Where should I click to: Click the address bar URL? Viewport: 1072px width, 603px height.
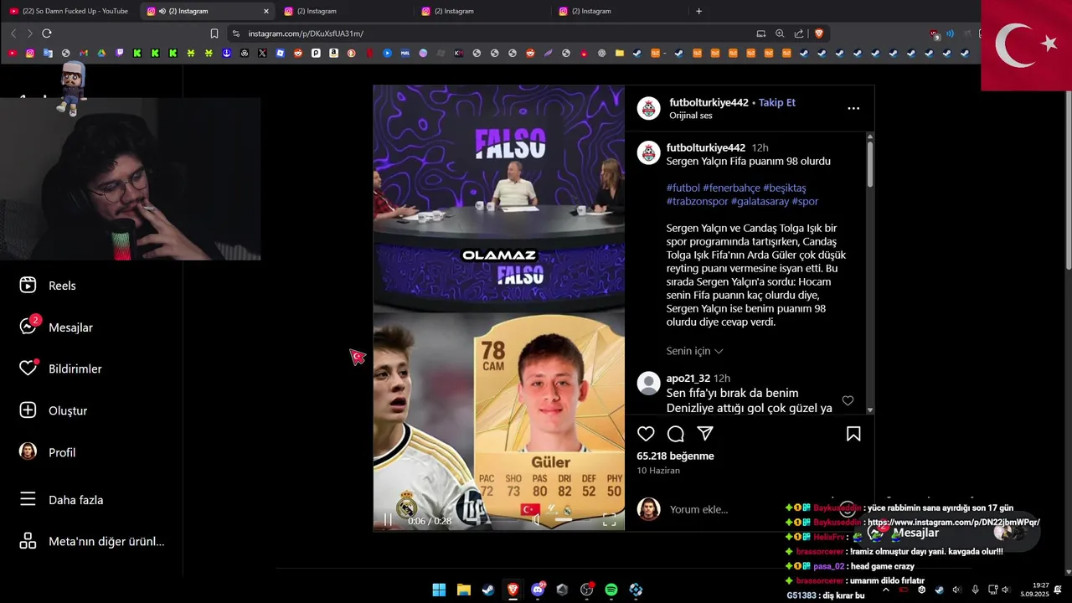[x=306, y=33]
